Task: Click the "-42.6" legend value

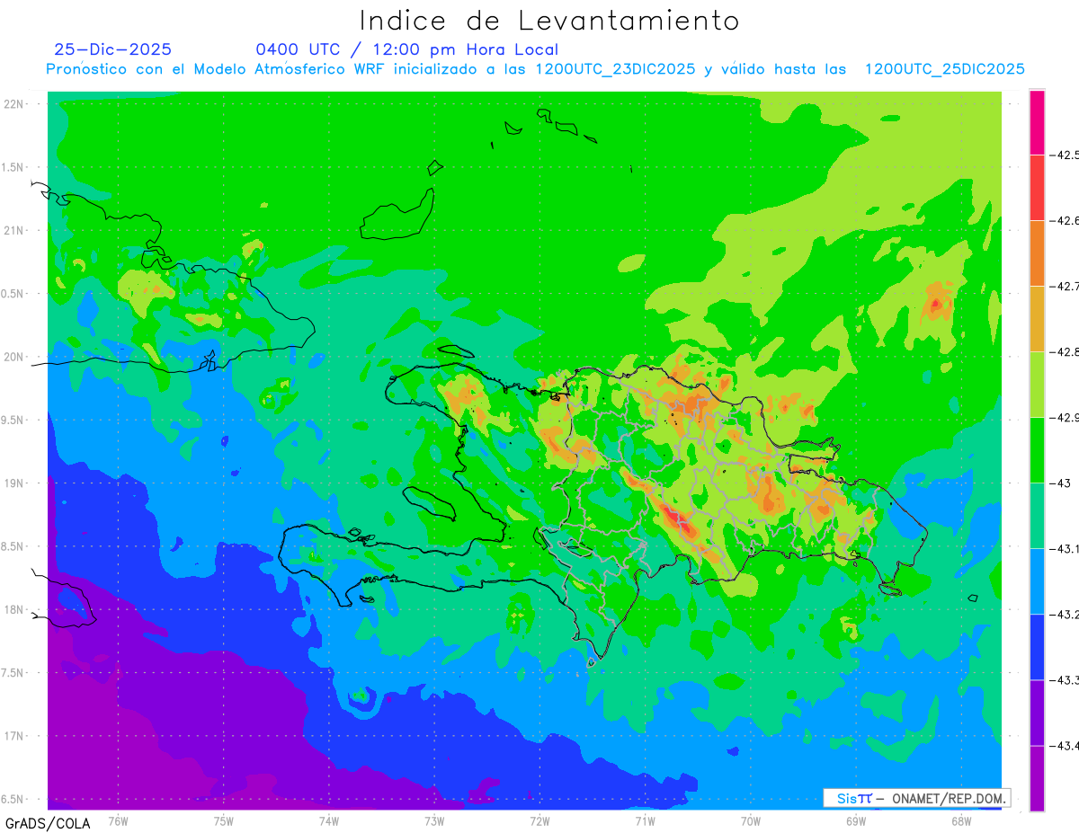Action: click(1065, 220)
